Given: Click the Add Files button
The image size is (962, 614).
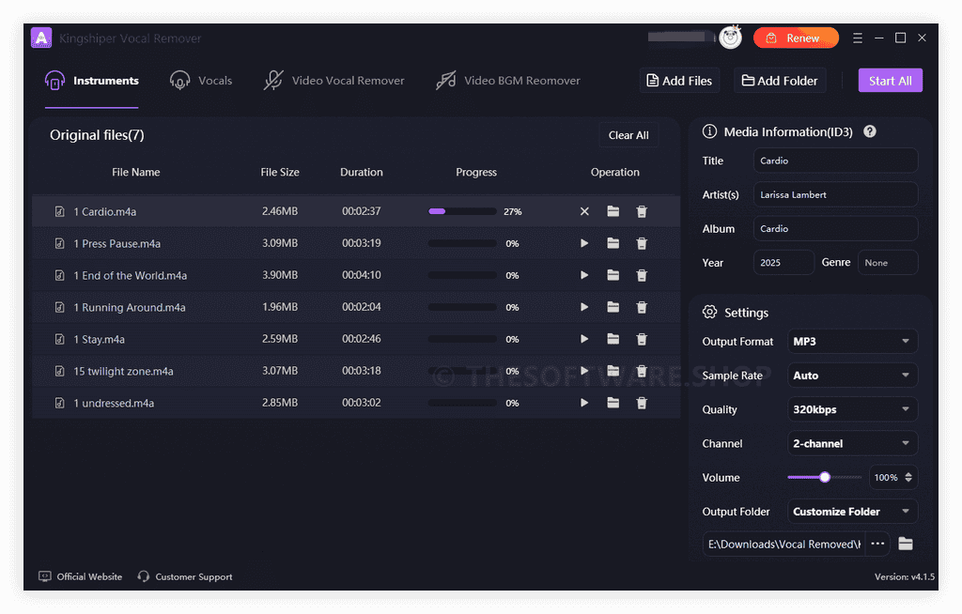Looking at the screenshot, I should [x=679, y=81].
